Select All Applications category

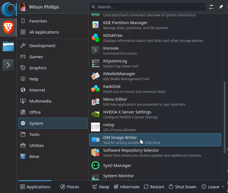click(53, 32)
